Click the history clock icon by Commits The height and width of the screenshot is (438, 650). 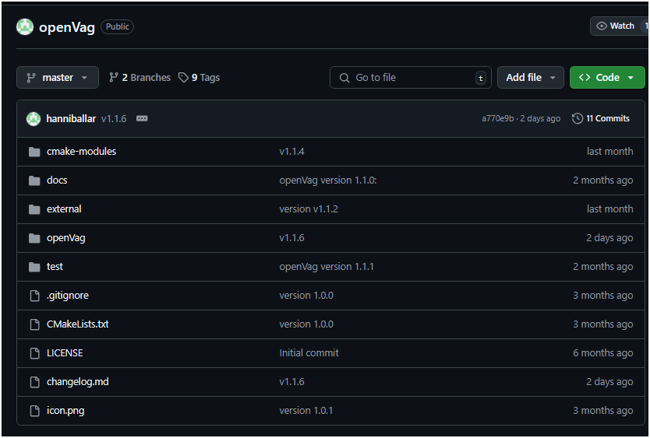[x=578, y=119]
